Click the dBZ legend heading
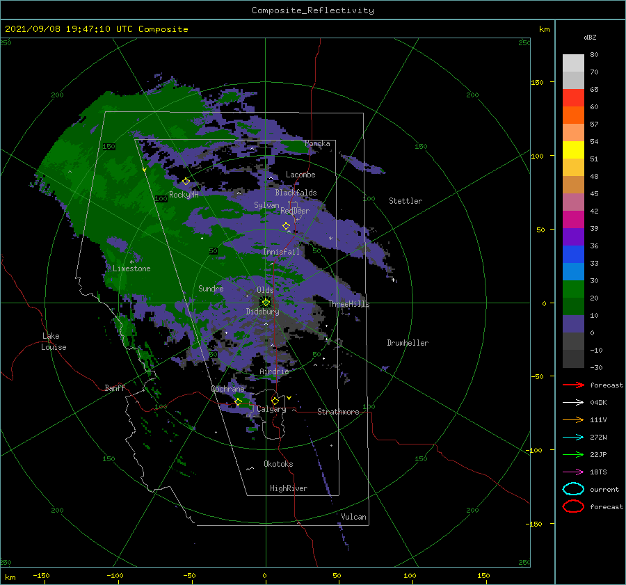Viewport: 626px width, 585px height. [x=590, y=37]
